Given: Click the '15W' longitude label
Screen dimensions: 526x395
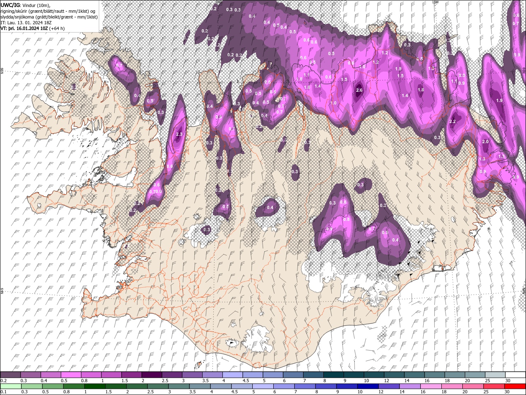Looking at the screenshot, I should [435, 2].
